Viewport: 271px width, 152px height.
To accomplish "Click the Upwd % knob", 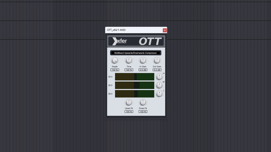I will 129,103.
